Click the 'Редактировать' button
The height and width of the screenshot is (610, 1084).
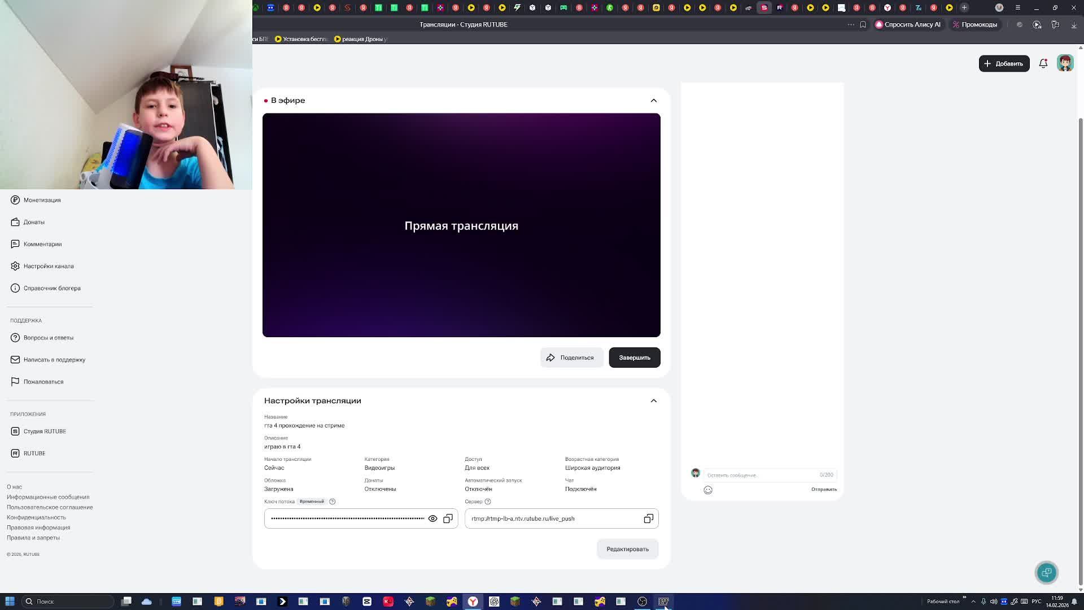click(627, 549)
